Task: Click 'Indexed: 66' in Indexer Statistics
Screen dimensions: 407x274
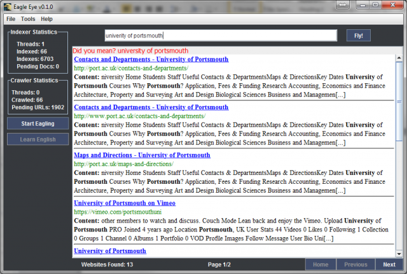Action: coord(32,51)
